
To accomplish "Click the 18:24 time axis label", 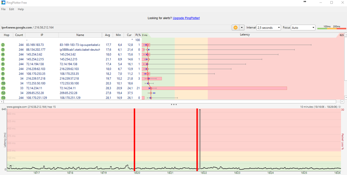I will (x=271, y=173).
